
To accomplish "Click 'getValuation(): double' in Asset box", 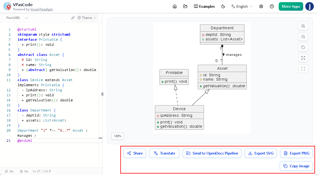I will click(x=224, y=86).
